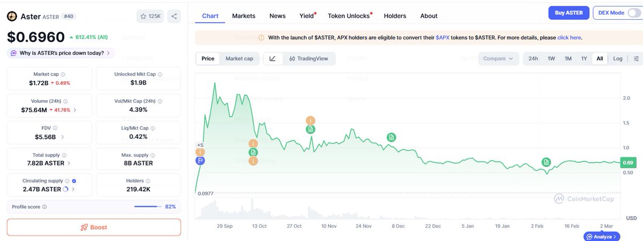
Task: Click the share icon next to 125K
Action: pyautogui.click(x=174, y=17)
